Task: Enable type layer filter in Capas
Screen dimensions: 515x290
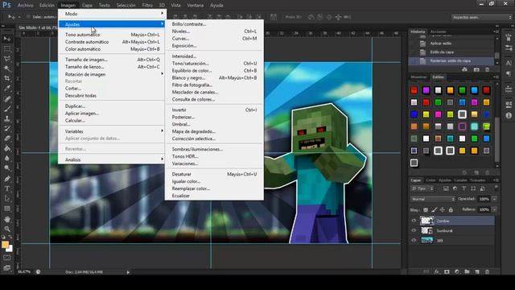Action: tap(463, 188)
